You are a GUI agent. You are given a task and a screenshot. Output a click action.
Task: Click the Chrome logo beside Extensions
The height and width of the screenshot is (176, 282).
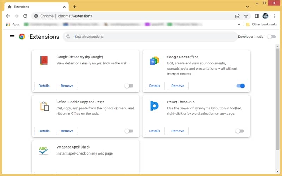(22, 37)
